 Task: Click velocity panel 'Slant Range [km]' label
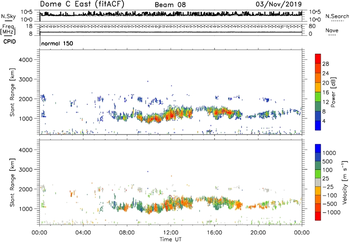point(12,183)
